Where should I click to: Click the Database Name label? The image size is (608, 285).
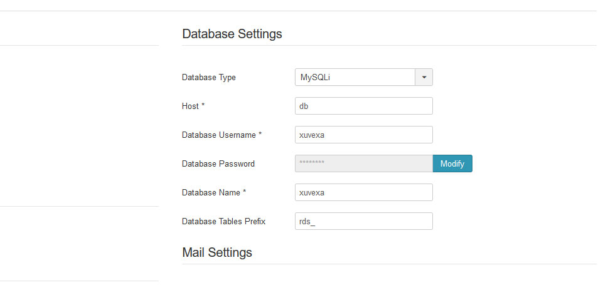click(211, 192)
